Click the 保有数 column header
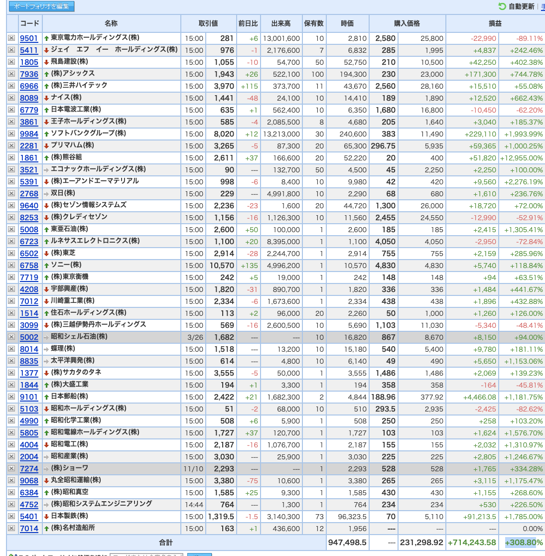This screenshot has width=545, height=556. (x=314, y=23)
